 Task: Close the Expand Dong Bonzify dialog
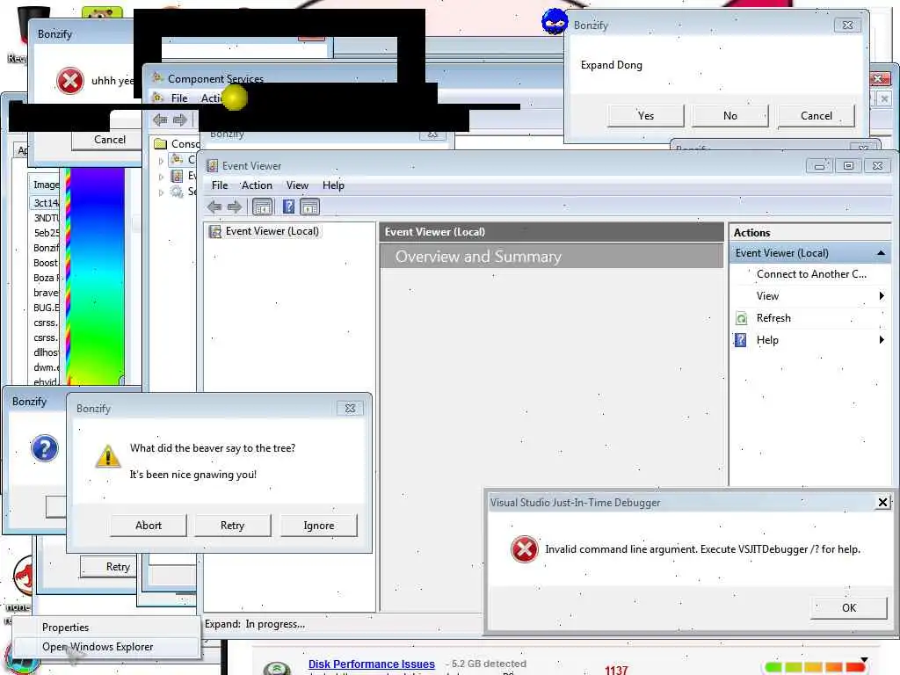[847, 25]
